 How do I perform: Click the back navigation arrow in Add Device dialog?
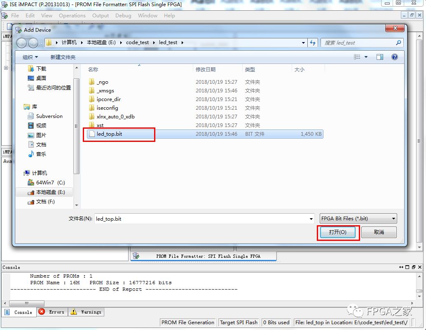(21, 43)
